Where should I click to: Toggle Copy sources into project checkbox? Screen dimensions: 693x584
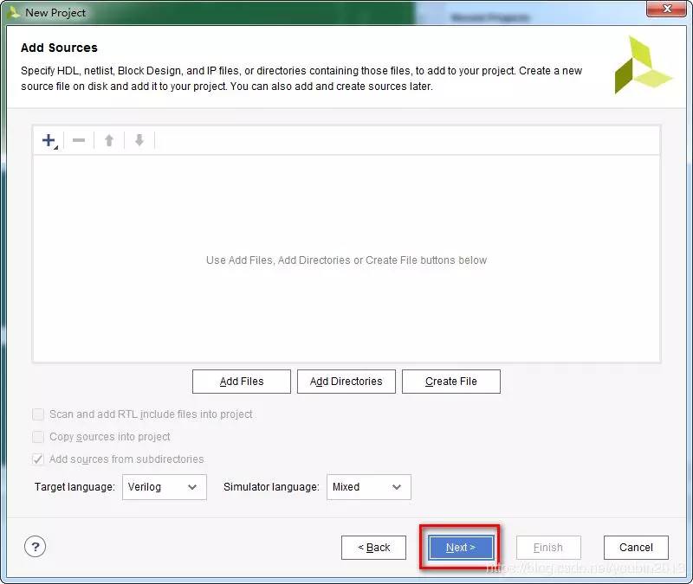[x=38, y=437]
